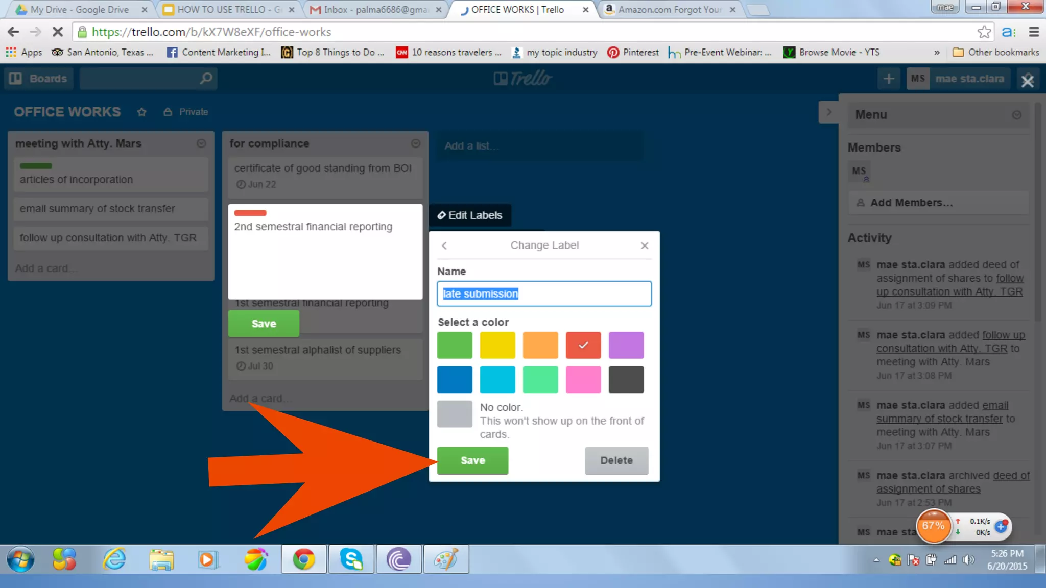Collapse the sidebar menu with the chevron

[x=828, y=112]
